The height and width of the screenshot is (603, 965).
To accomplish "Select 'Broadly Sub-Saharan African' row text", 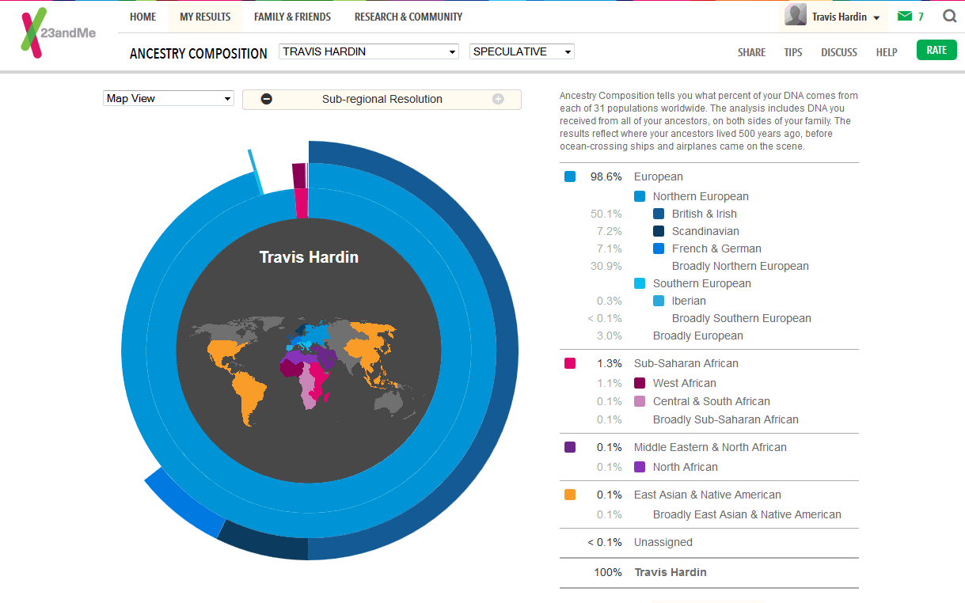I will coord(726,419).
